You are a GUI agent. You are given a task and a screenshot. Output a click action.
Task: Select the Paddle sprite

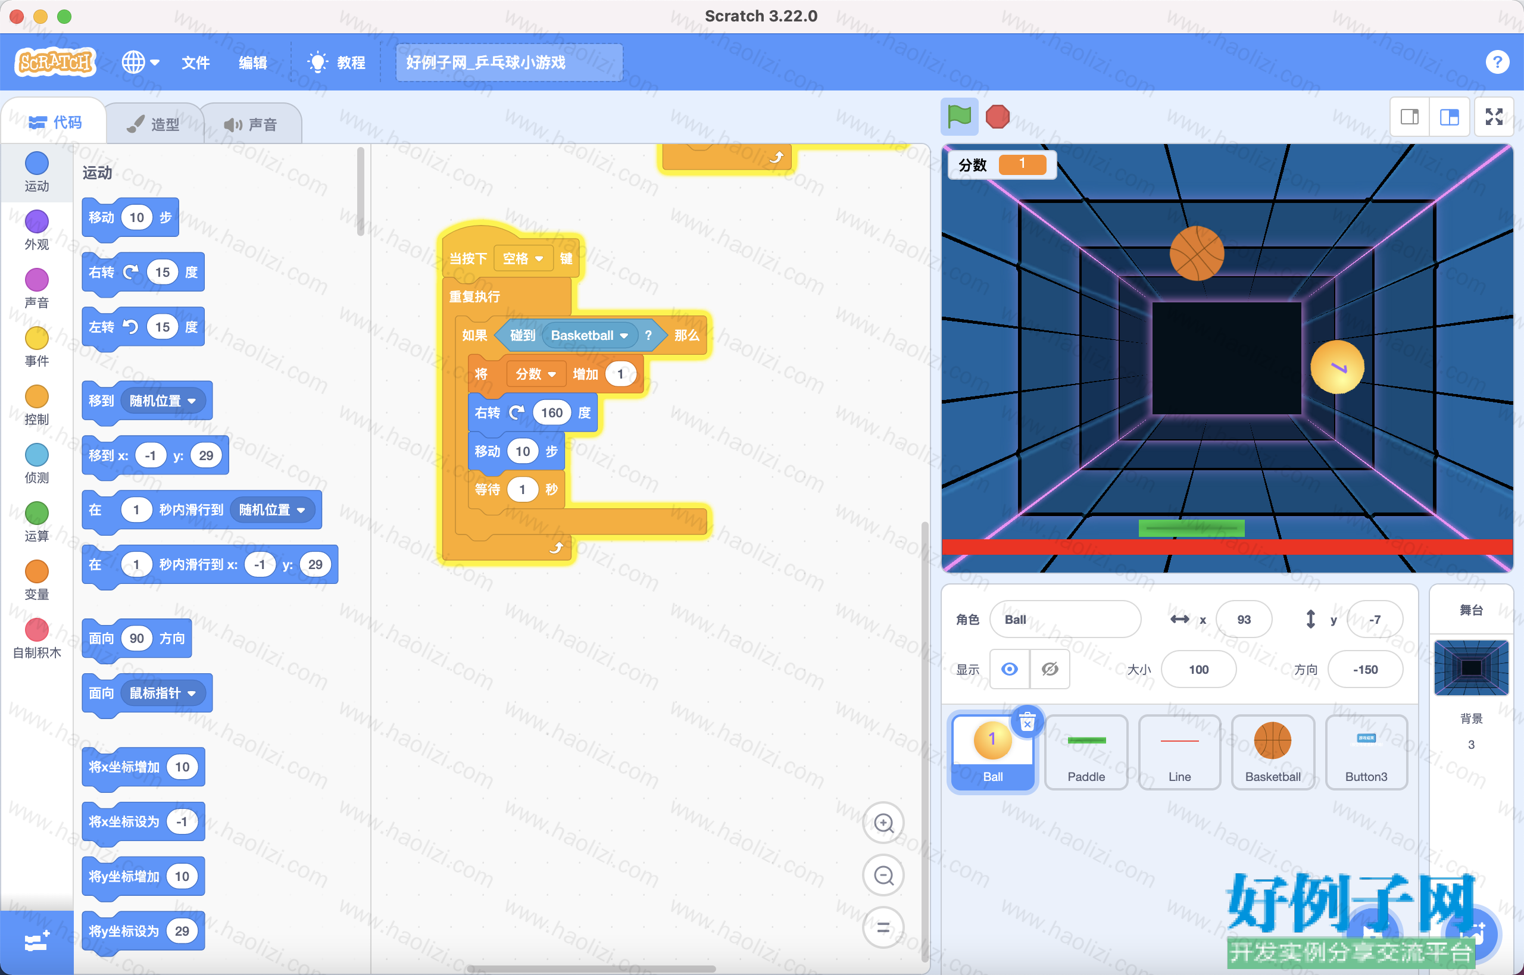(1086, 752)
